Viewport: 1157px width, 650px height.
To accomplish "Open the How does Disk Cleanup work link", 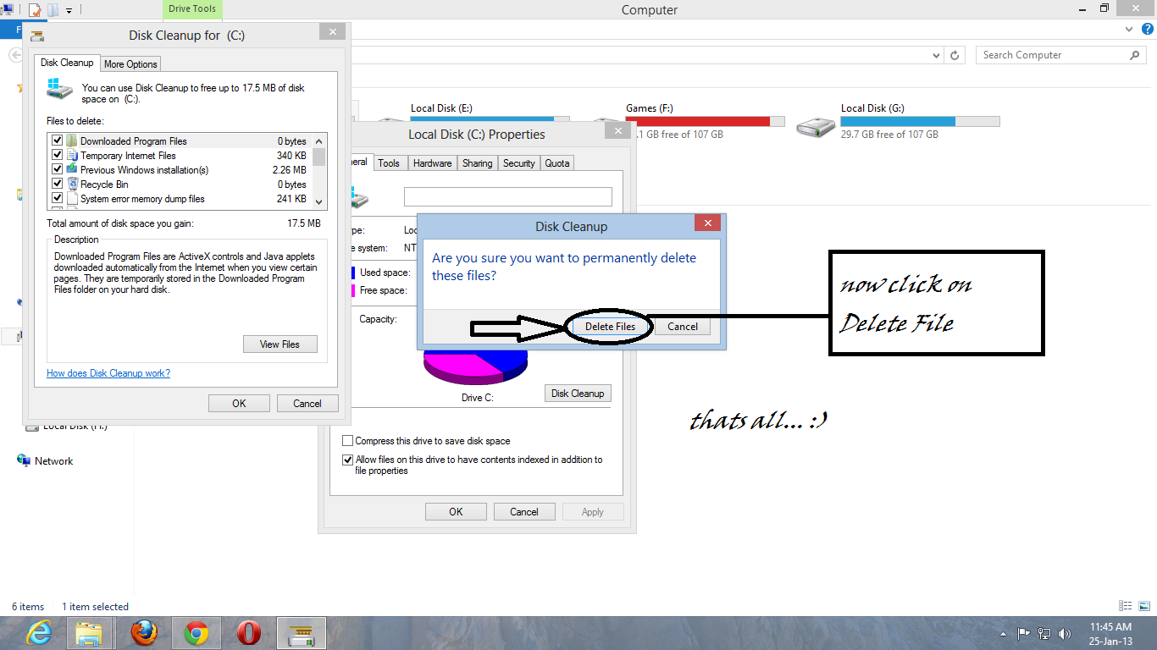I will click(x=108, y=372).
